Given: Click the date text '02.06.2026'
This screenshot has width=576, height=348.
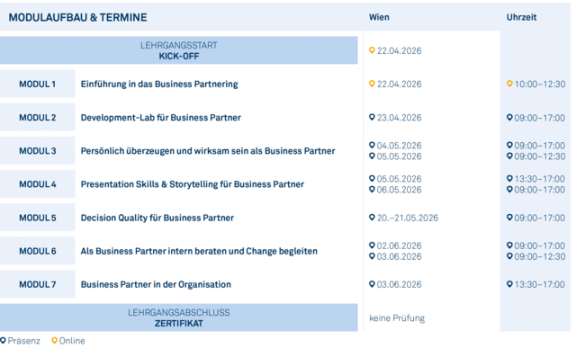Looking at the screenshot, I should click(x=400, y=245).
